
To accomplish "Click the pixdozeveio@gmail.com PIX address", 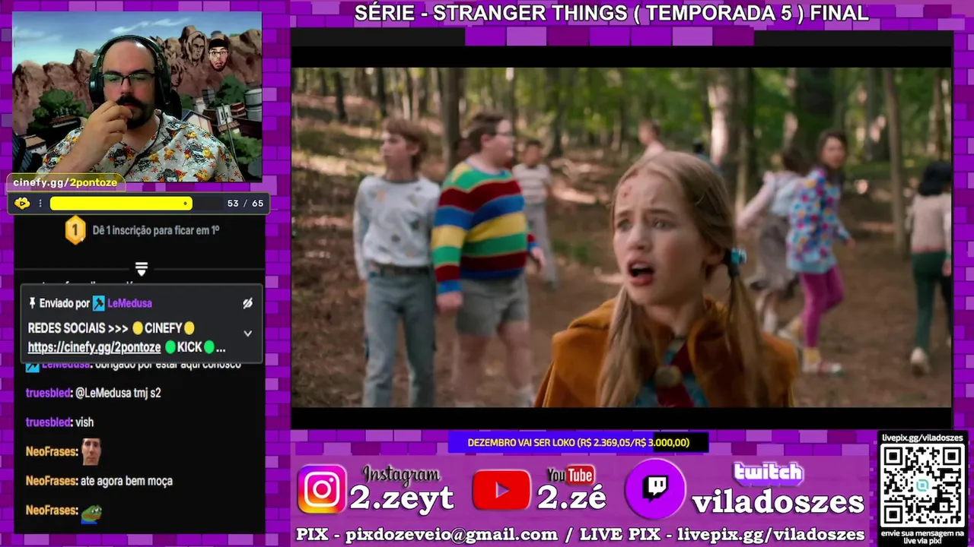I will coord(451,535).
